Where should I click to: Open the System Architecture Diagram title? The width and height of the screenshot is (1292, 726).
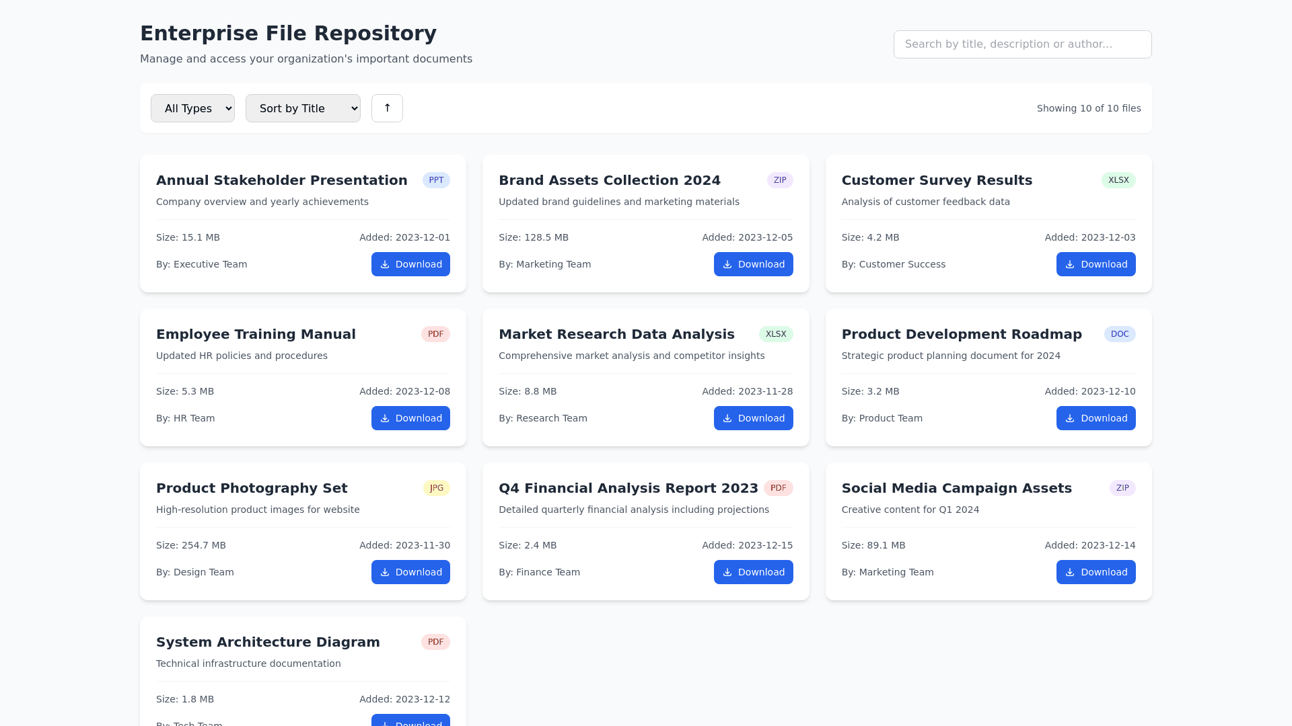[x=268, y=642]
